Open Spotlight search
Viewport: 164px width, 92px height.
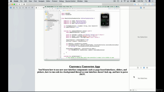[x=146, y=1]
